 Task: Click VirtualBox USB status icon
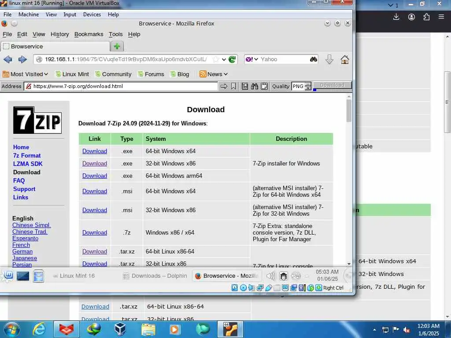click(x=268, y=288)
